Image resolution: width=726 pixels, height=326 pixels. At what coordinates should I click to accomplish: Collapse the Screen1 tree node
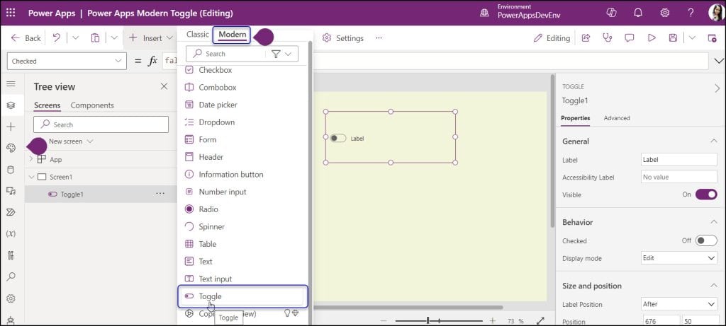31,177
